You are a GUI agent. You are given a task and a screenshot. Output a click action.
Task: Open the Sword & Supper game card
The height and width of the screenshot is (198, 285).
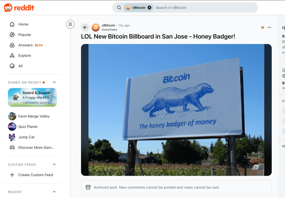[x=32, y=98]
